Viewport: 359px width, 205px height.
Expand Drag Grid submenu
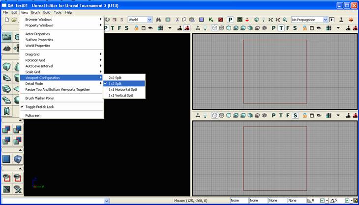coord(62,54)
